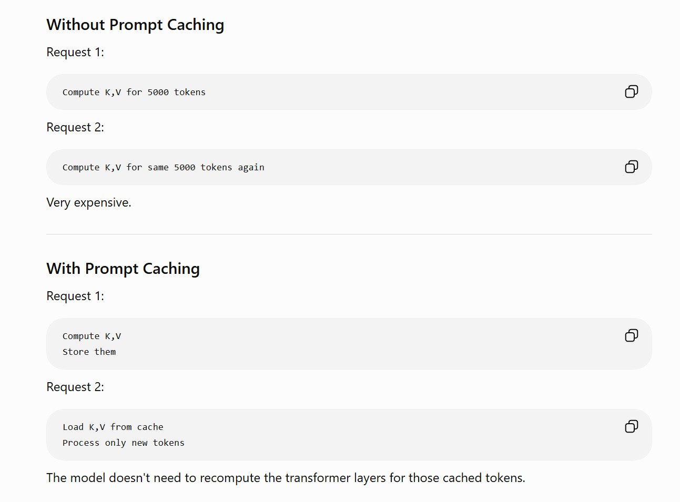Click the 'Store them' code line
Viewport: 680px width, 502px height.
coord(89,352)
